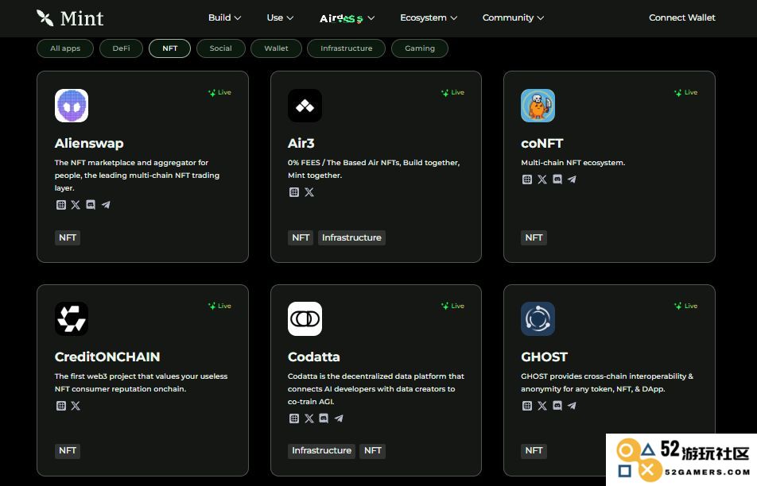Image resolution: width=757 pixels, height=486 pixels.
Task: Open the coNFT card title
Action: pos(542,143)
